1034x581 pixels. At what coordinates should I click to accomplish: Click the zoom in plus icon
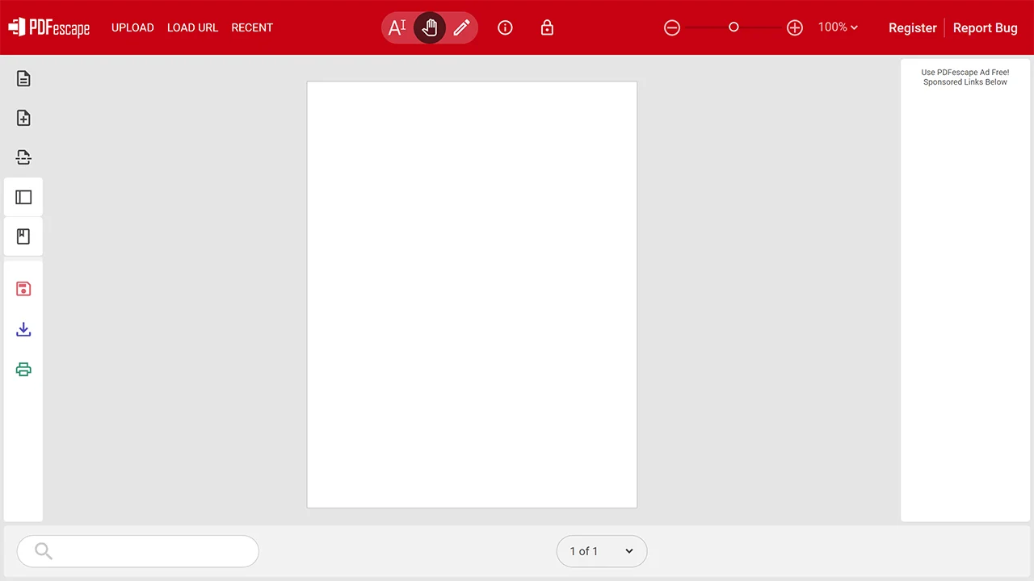pyautogui.click(x=795, y=27)
